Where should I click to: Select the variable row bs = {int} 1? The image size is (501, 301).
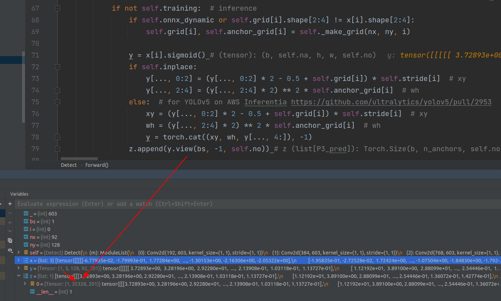pyautogui.click(x=258, y=222)
